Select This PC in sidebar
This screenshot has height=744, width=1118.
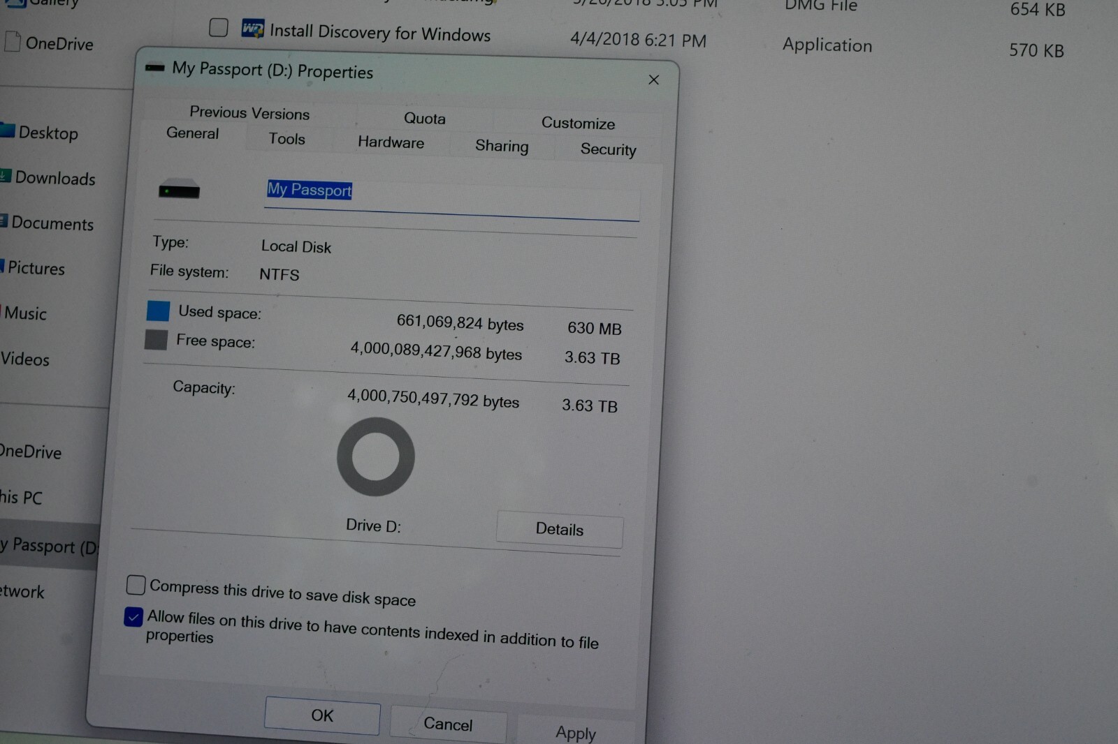point(21,497)
